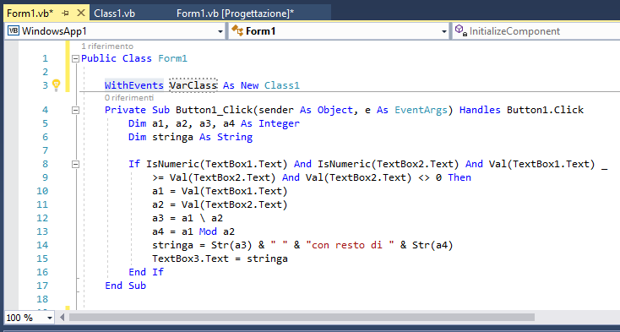The width and height of the screenshot is (620, 332).
Task: Open the WindowsApp1 project dropdown
Action: (x=220, y=31)
